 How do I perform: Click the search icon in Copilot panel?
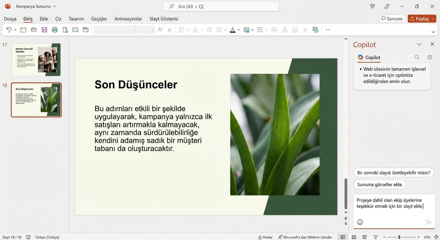(x=417, y=57)
